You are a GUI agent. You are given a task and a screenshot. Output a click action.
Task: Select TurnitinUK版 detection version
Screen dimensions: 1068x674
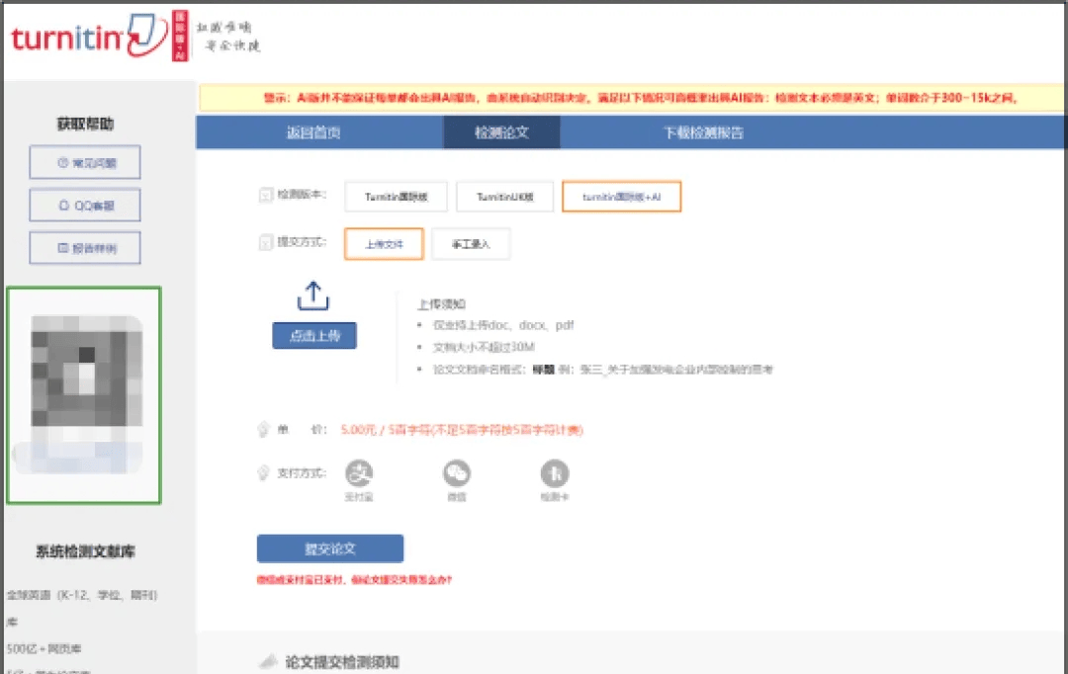coord(504,197)
